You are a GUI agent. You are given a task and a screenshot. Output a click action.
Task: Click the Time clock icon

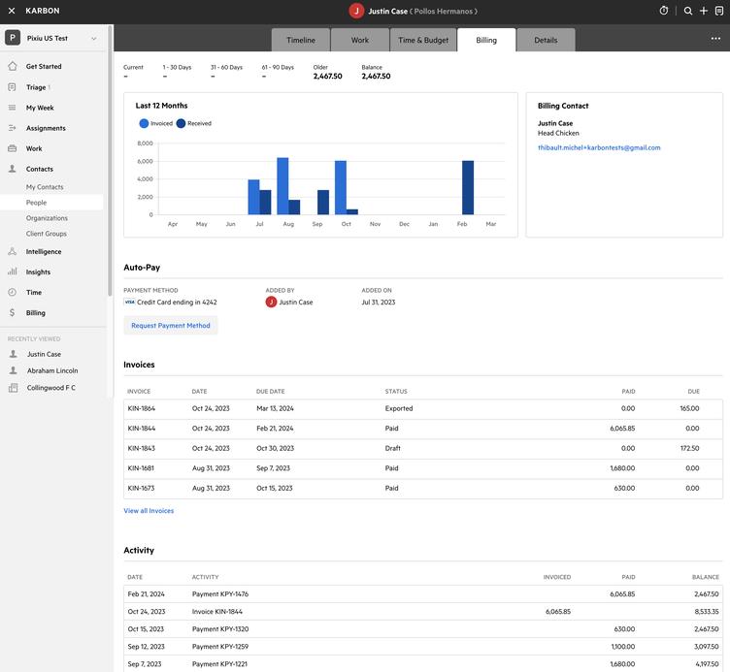click(x=12, y=292)
